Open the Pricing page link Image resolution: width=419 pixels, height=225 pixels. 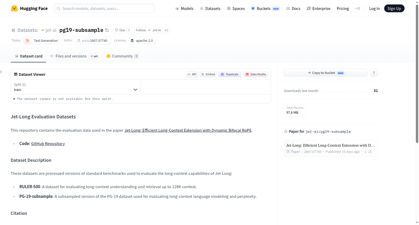(343, 8)
